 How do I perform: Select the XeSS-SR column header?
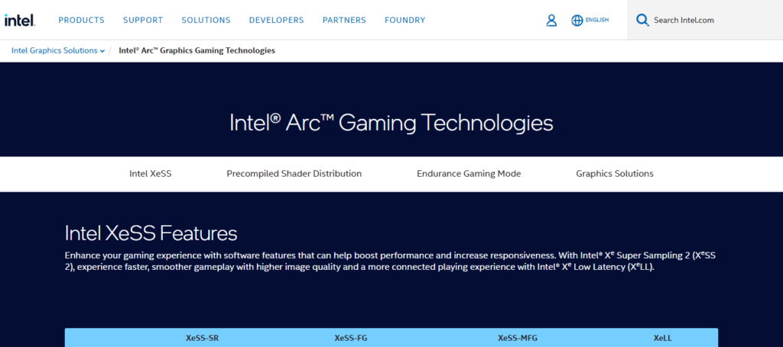tap(202, 338)
